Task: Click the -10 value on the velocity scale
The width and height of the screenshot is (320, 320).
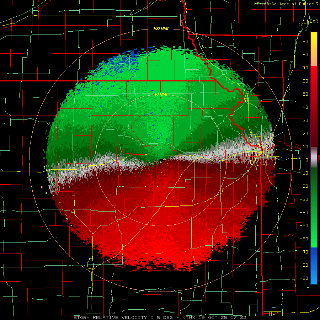Action: (x=304, y=173)
